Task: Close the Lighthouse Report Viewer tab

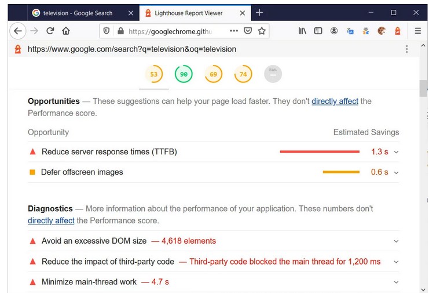Action: point(243,13)
